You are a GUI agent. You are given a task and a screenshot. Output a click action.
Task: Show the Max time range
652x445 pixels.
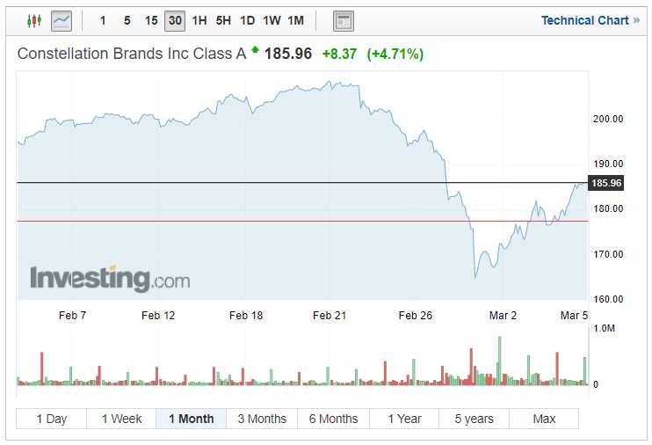pyautogui.click(x=544, y=419)
